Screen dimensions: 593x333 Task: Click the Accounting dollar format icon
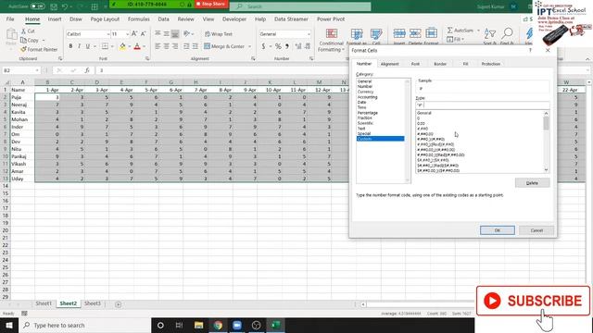click(263, 46)
